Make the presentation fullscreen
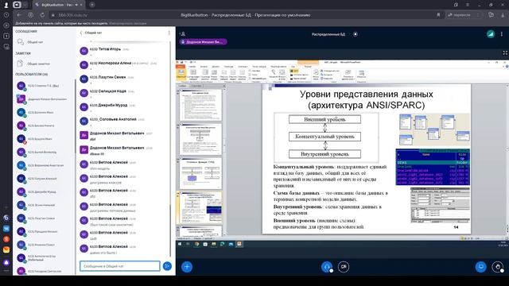 click(x=505, y=53)
